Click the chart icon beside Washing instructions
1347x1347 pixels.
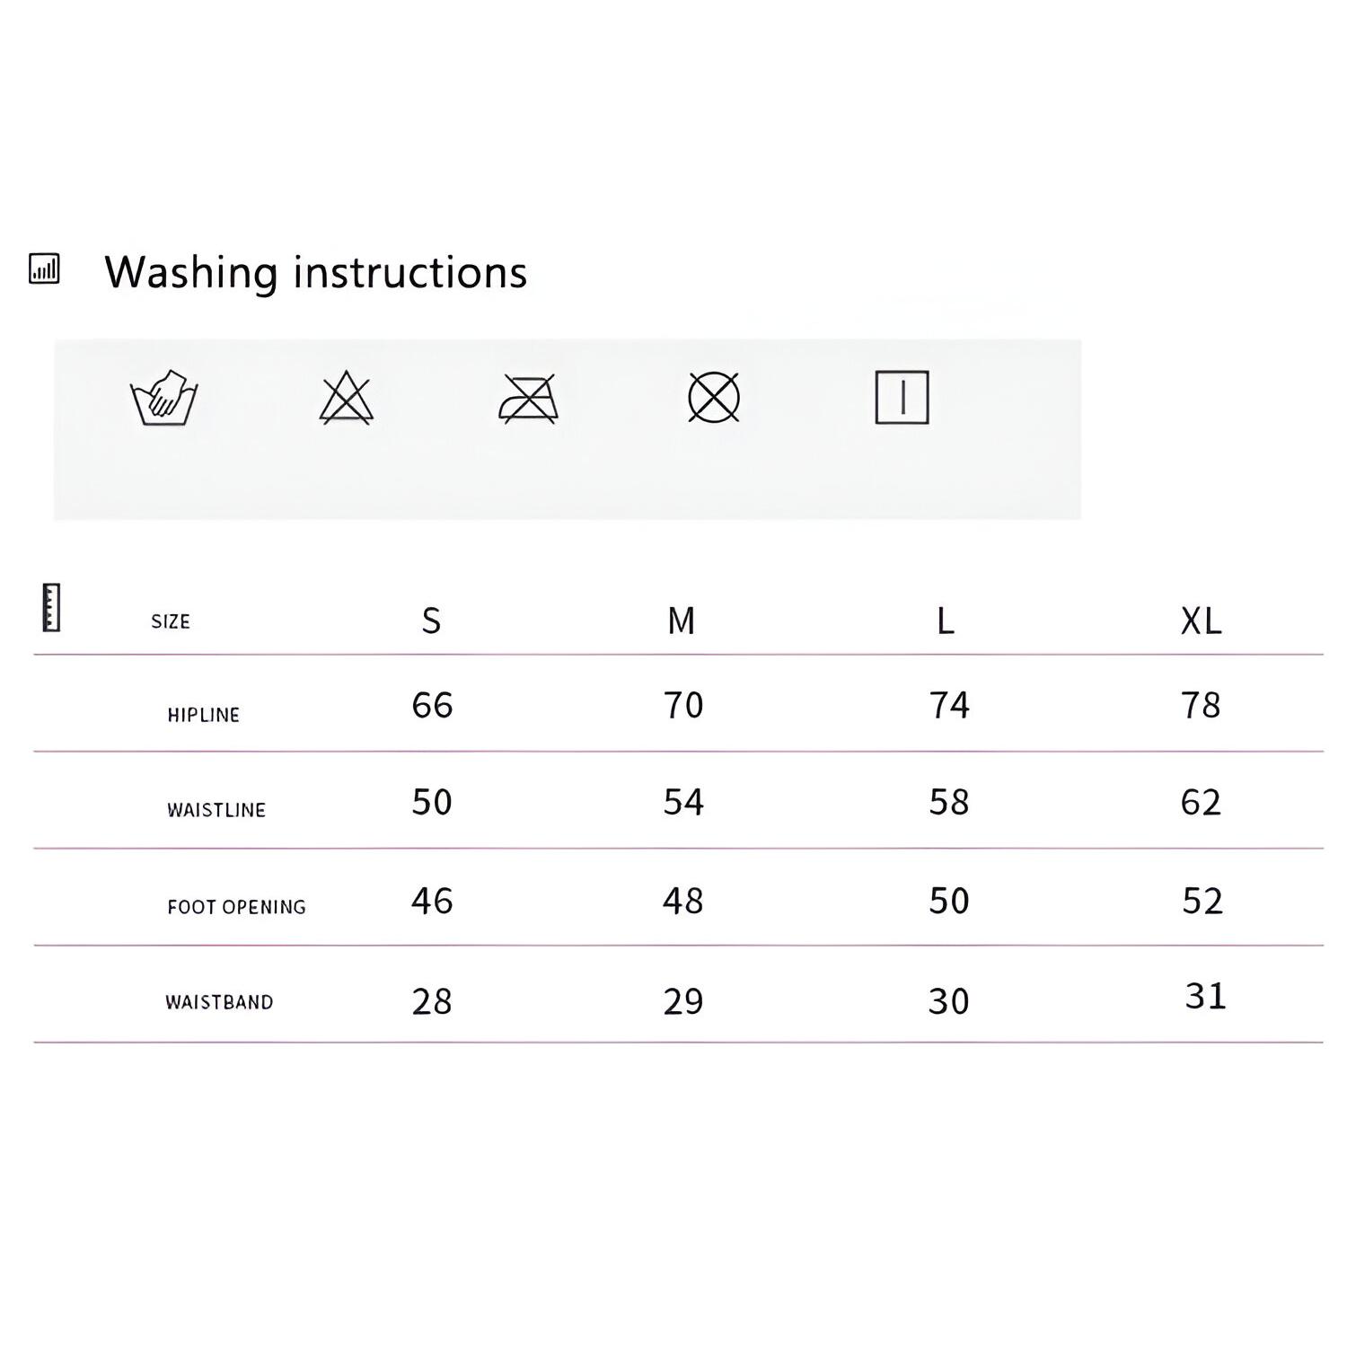45,269
